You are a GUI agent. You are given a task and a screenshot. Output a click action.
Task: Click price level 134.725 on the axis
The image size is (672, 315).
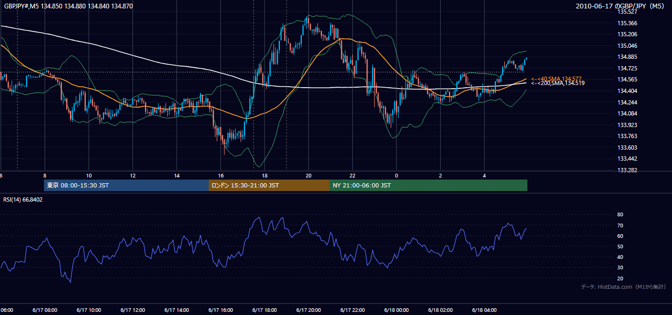[627, 68]
